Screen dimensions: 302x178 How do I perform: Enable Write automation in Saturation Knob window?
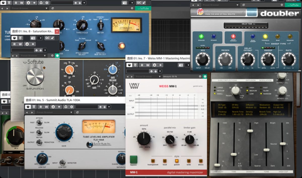(20, 44)
